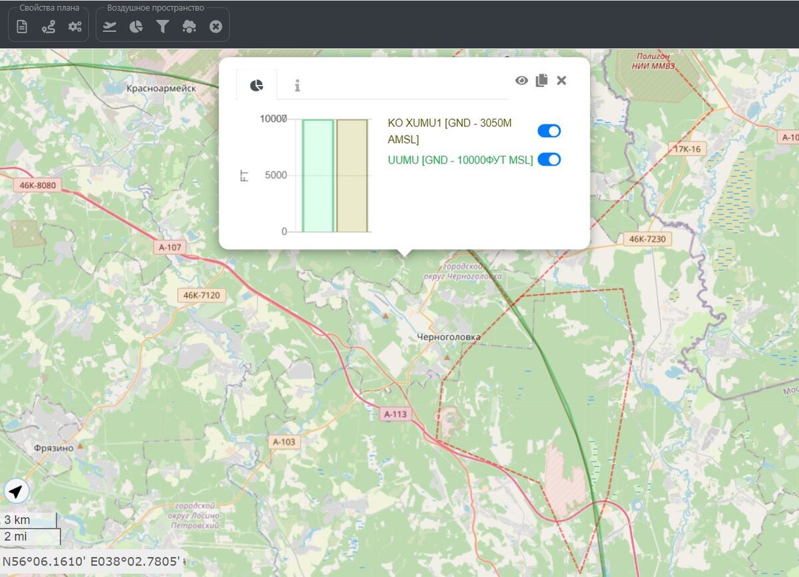
Task: Click the tan KO XUMU1 bar in chart
Action: (x=352, y=175)
